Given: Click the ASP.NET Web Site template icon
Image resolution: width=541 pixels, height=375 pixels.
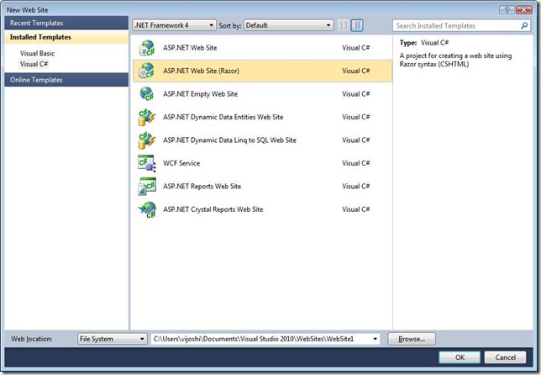Looking at the screenshot, I should pyautogui.click(x=147, y=48).
